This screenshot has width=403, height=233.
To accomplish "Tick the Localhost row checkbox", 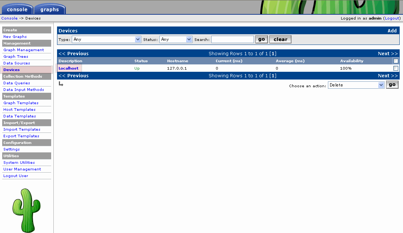I will tap(396, 68).
